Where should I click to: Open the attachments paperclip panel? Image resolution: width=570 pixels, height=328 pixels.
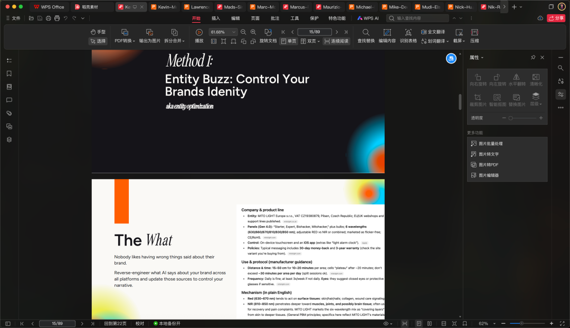9,113
